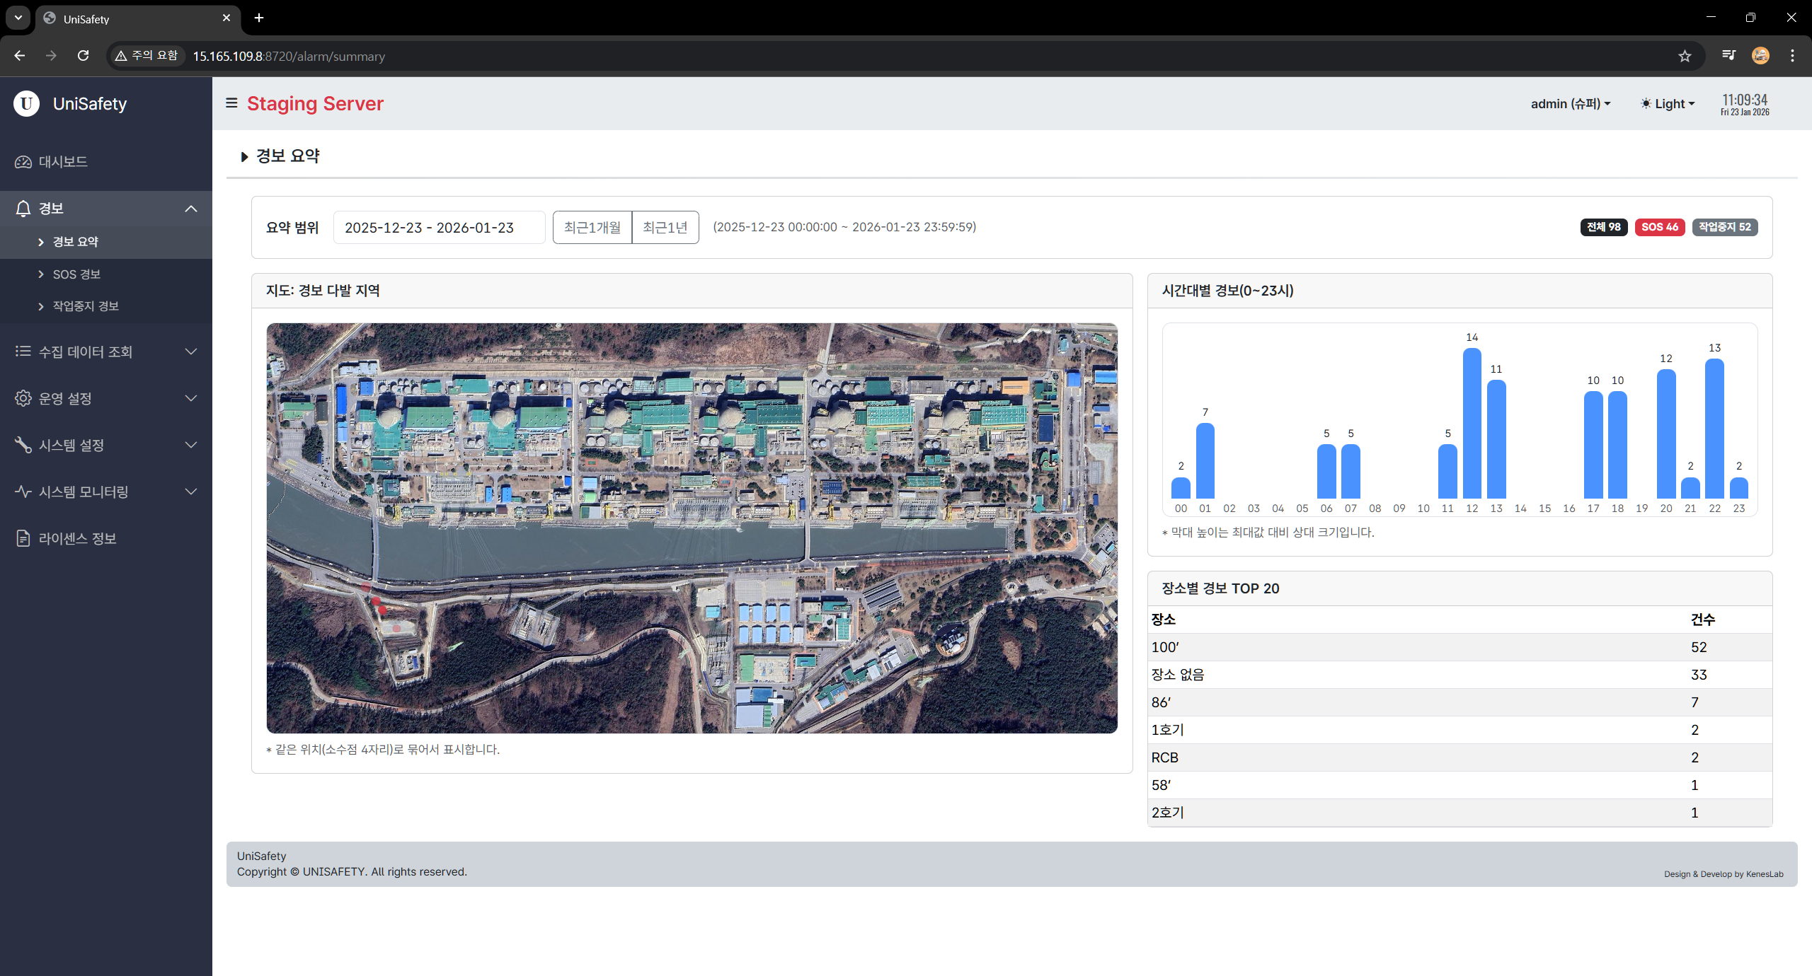Click the gear icon for 운영 설정

[23, 398]
